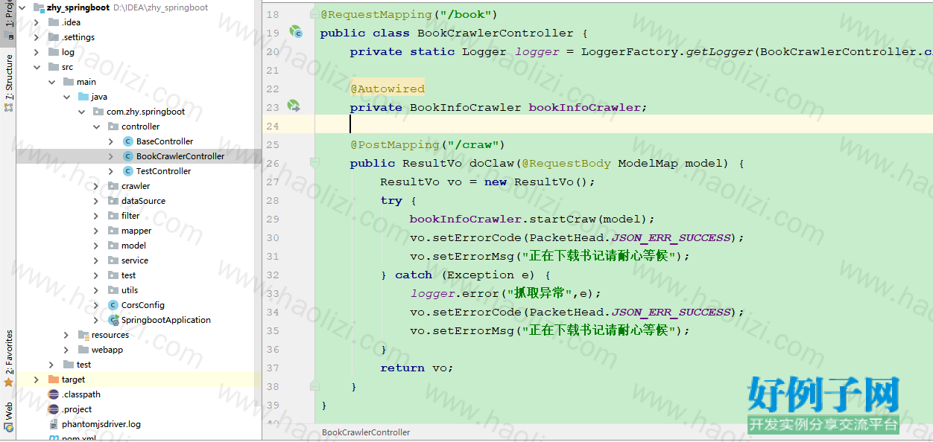This screenshot has width=933, height=442.
Task: Click the folder icon beside .settings
Action: click(x=54, y=37)
